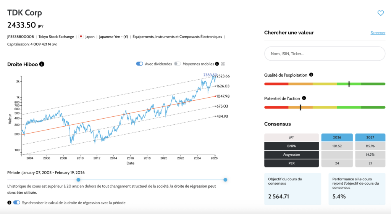Expand the chart to fullscreen
Image resolution: width=391 pixels, height=214 pixels.
223,64
